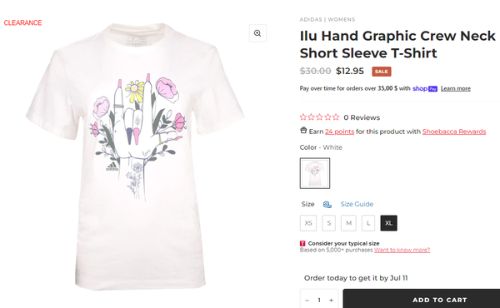Choose the White color swatch thumbnail

315,173
